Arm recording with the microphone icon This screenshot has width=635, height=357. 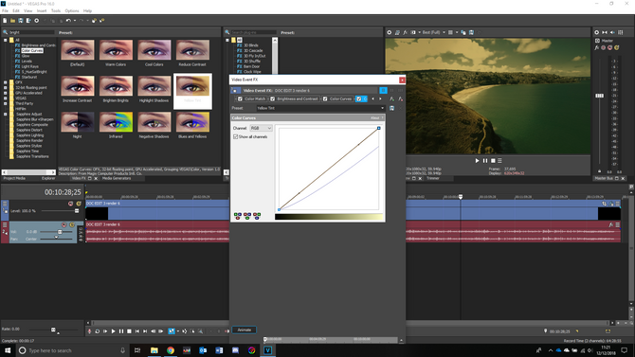coord(89,331)
